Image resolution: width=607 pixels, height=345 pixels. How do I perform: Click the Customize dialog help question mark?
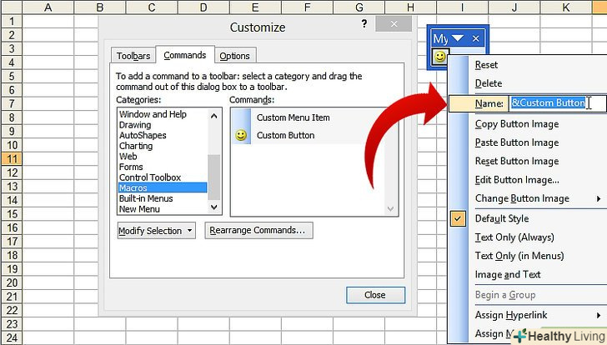click(364, 26)
